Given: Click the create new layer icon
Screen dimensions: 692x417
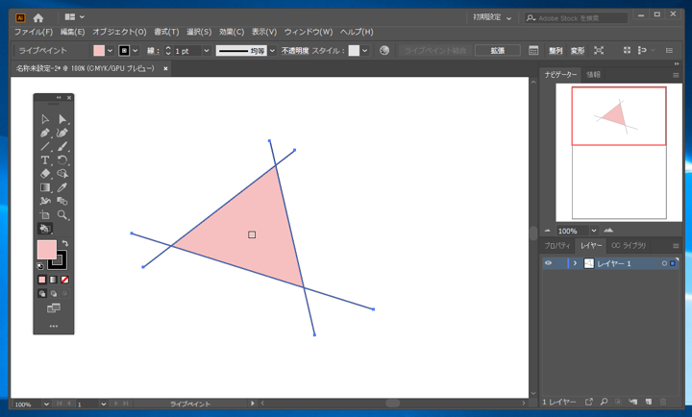Looking at the screenshot, I should [648, 402].
